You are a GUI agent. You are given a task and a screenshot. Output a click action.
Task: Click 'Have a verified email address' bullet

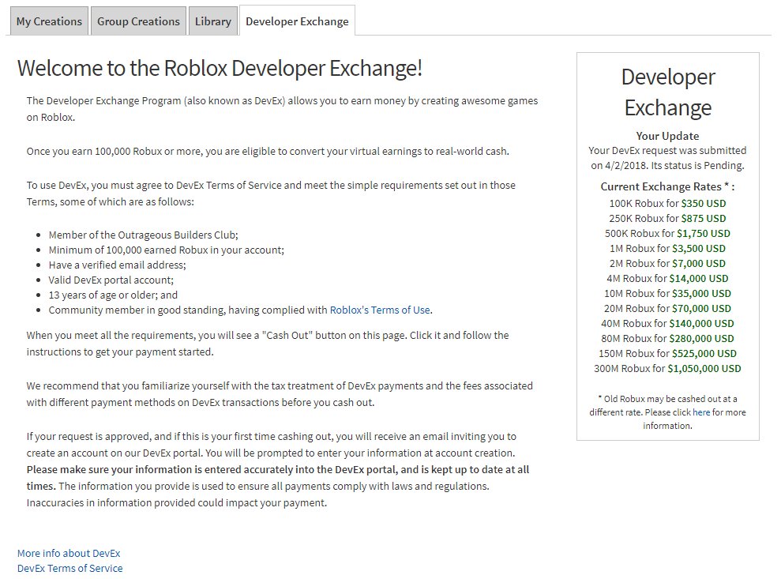pos(117,265)
